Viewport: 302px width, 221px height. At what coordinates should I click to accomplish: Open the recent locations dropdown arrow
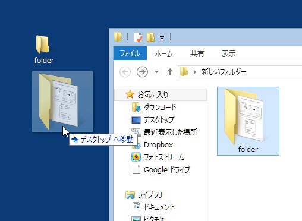[156, 72]
